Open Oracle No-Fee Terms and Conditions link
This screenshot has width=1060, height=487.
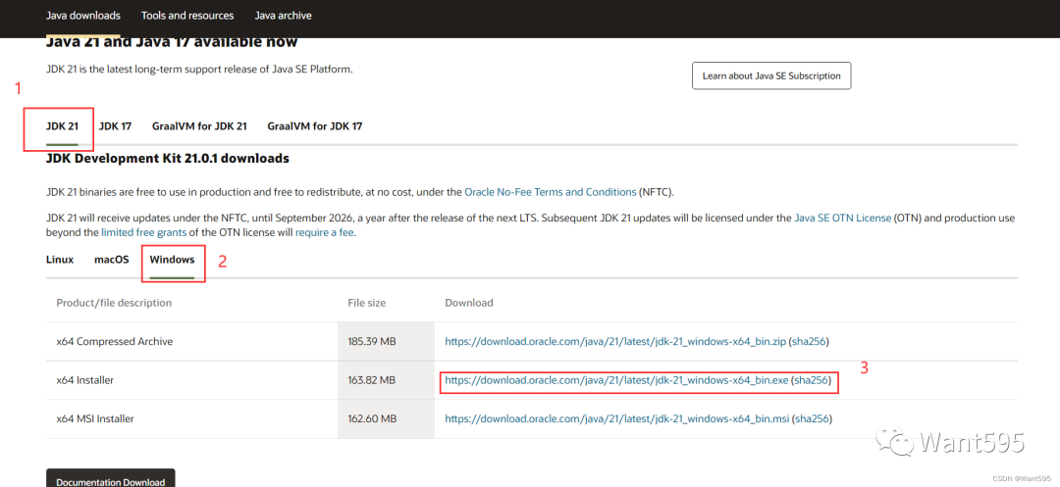pyautogui.click(x=551, y=192)
